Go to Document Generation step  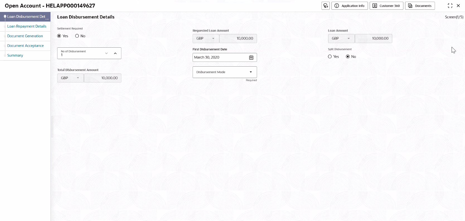click(25, 36)
